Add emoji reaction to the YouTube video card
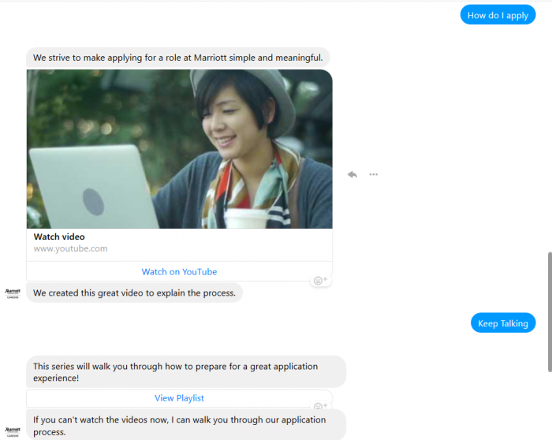This screenshot has height=440, width=552. [320, 281]
